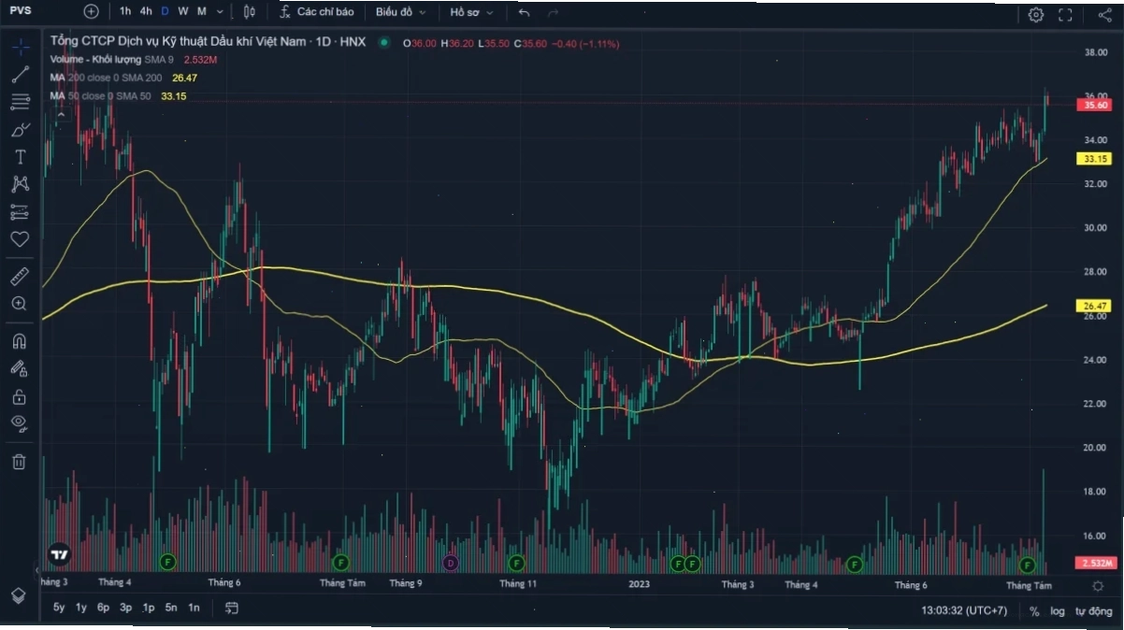Click the 35.60 current price label
Screen dimensions: 1124x630
coord(1094,106)
